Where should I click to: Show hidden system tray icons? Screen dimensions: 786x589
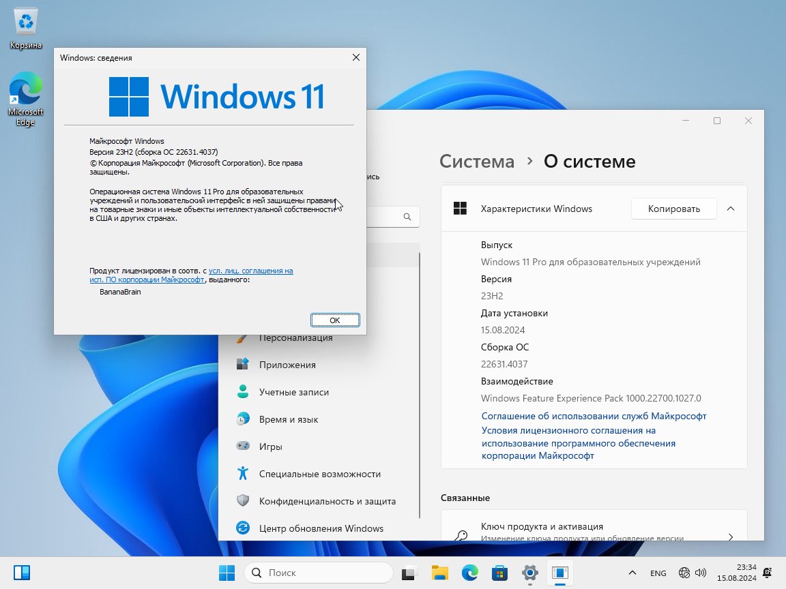632,573
